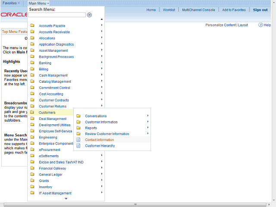Expand Accounts Payable submenu arrow
Viewport: 276px width, 207px height.
pos(102,25)
